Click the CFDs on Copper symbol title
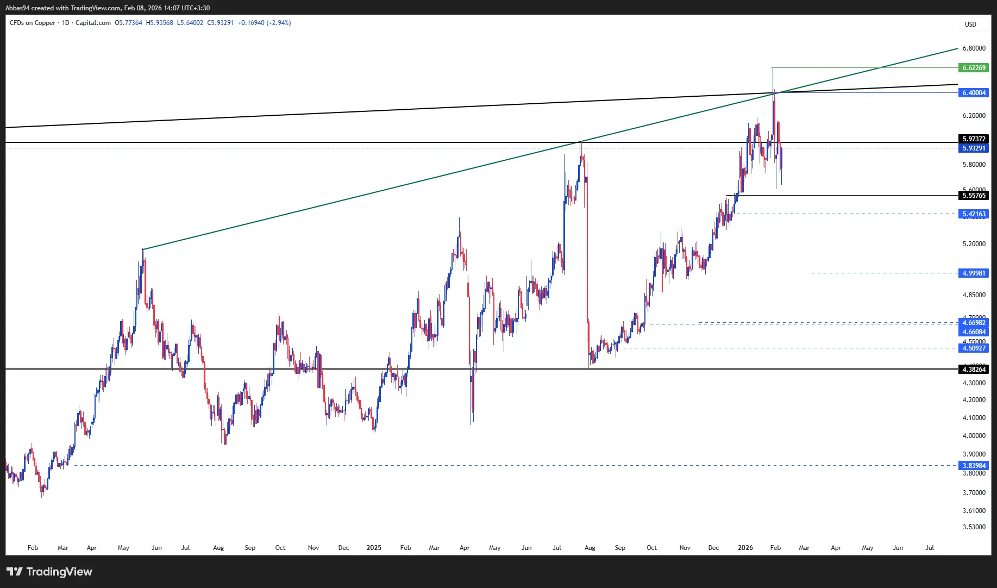997x588 pixels. [33, 23]
